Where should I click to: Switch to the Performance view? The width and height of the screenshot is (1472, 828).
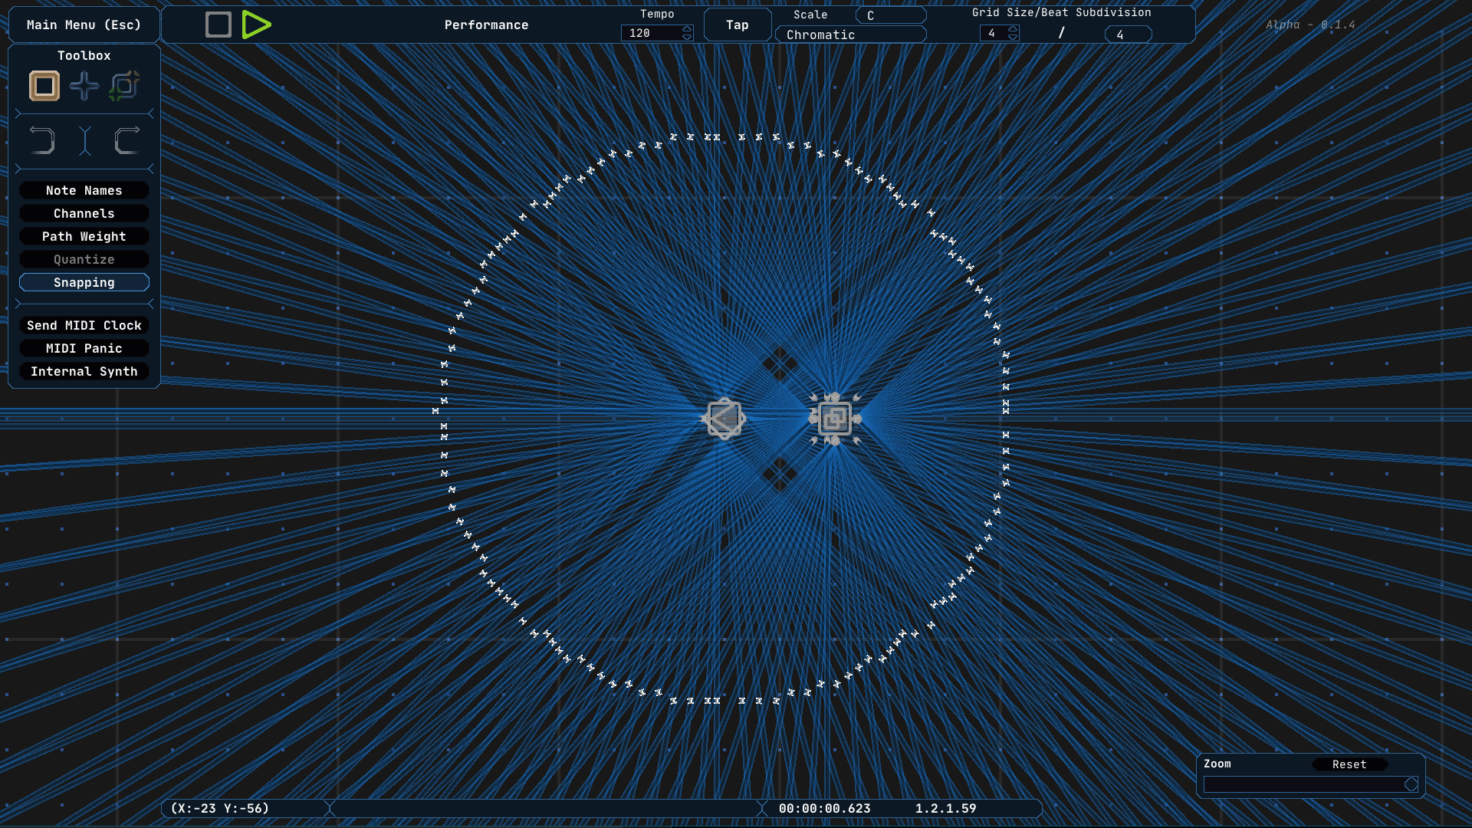pos(487,25)
